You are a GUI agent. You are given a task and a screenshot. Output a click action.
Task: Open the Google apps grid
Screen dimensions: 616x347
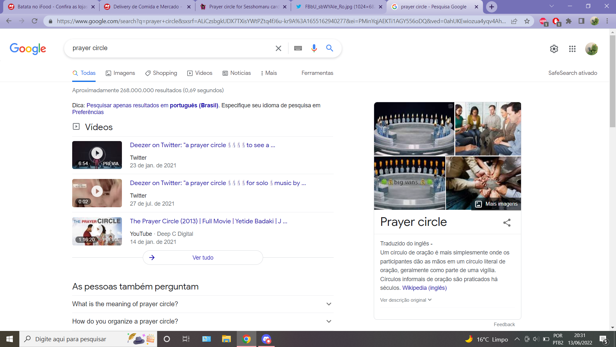(572, 49)
